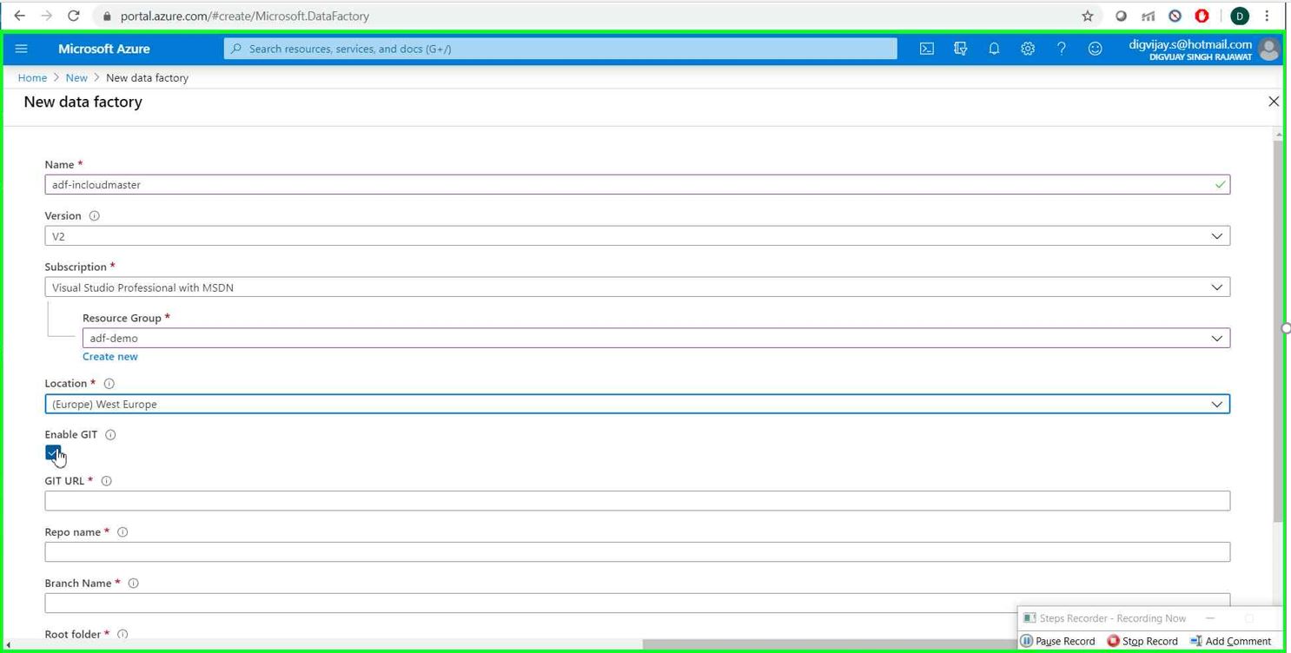This screenshot has height=653, width=1291.
Task: Click the browser address bar URL
Action: click(245, 16)
